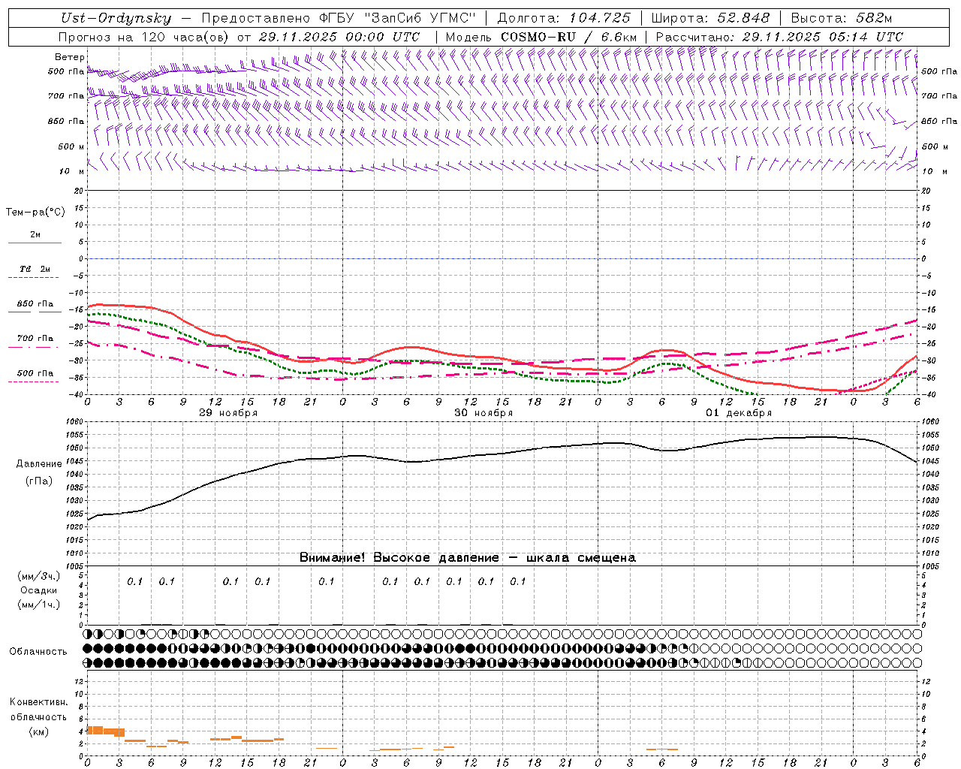Click the 'Облачность' cloud cover label
961x769 pixels.
[x=38, y=651]
